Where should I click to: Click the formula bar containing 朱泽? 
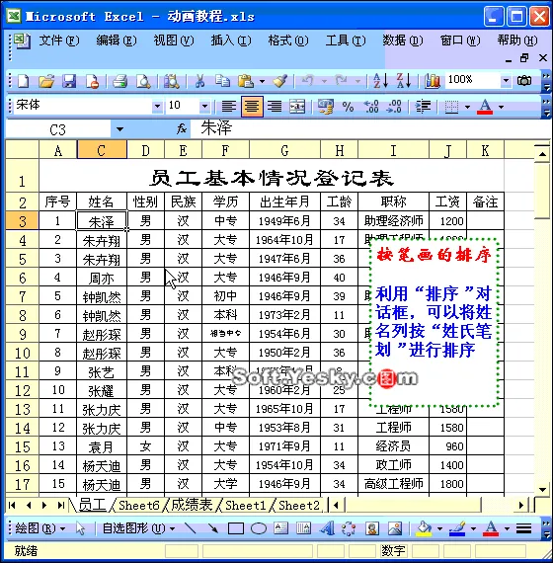[x=370, y=128]
